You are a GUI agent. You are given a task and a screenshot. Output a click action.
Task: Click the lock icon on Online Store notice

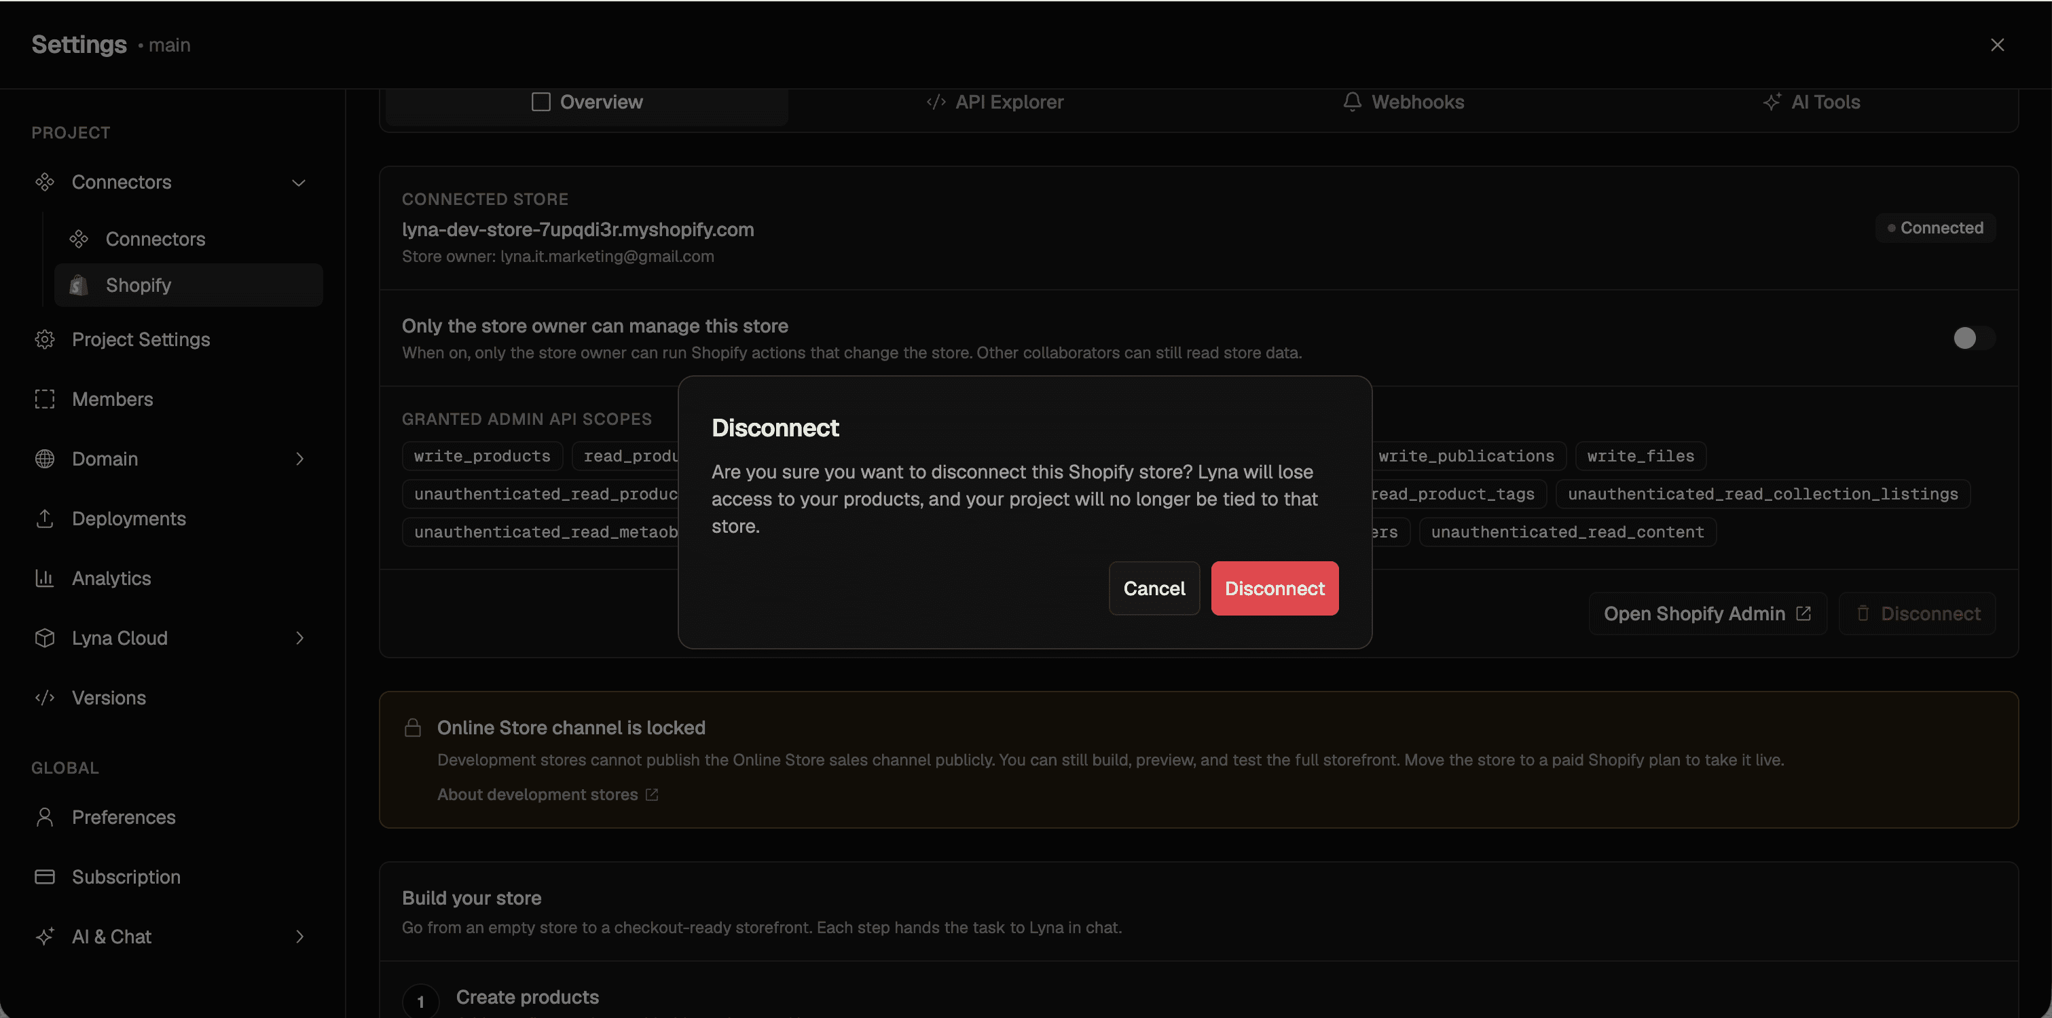tap(413, 728)
